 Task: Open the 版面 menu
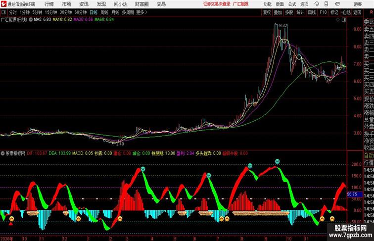click(280, 4)
